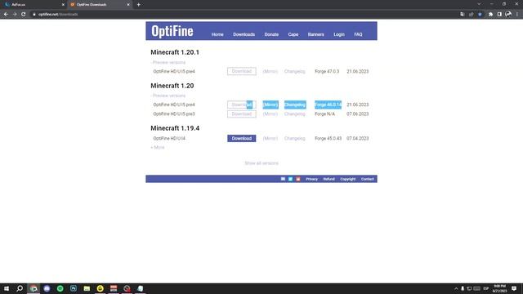Open the Home menu item

tap(217, 34)
